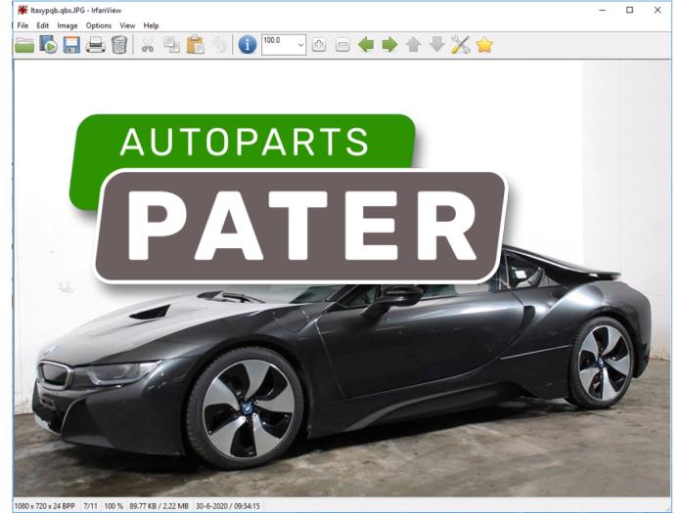Go to the next image with the green right arrow
This screenshot has width=685, height=513.
pyautogui.click(x=389, y=45)
